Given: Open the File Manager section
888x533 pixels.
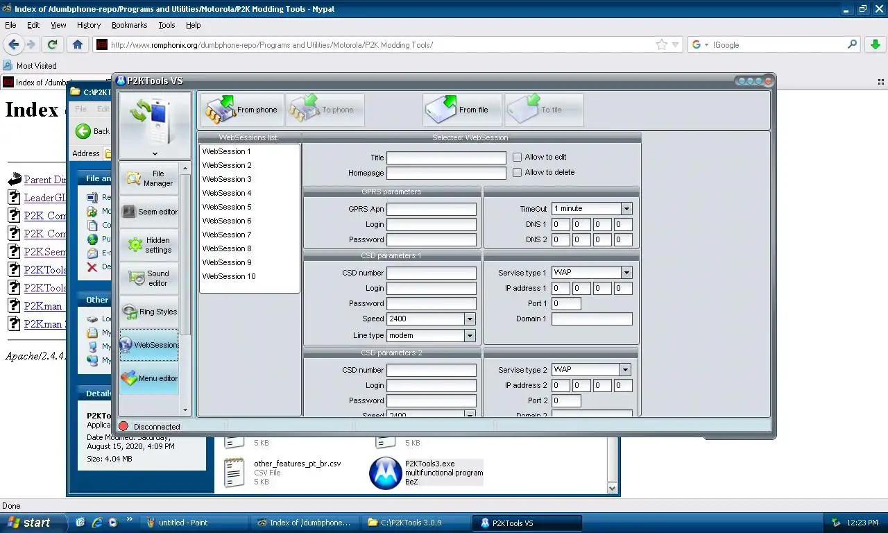Looking at the screenshot, I should (x=149, y=178).
